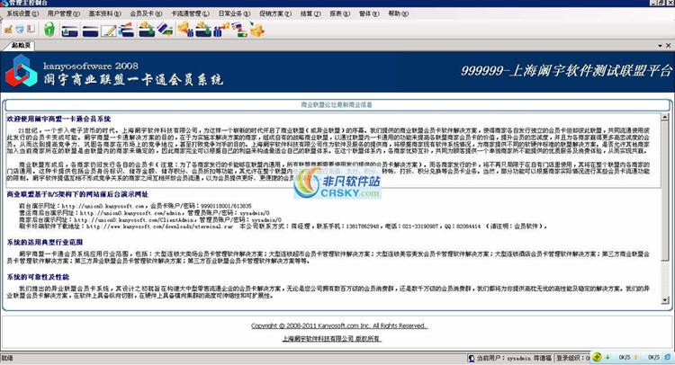Open the 帮助 menu

tap(398, 13)
